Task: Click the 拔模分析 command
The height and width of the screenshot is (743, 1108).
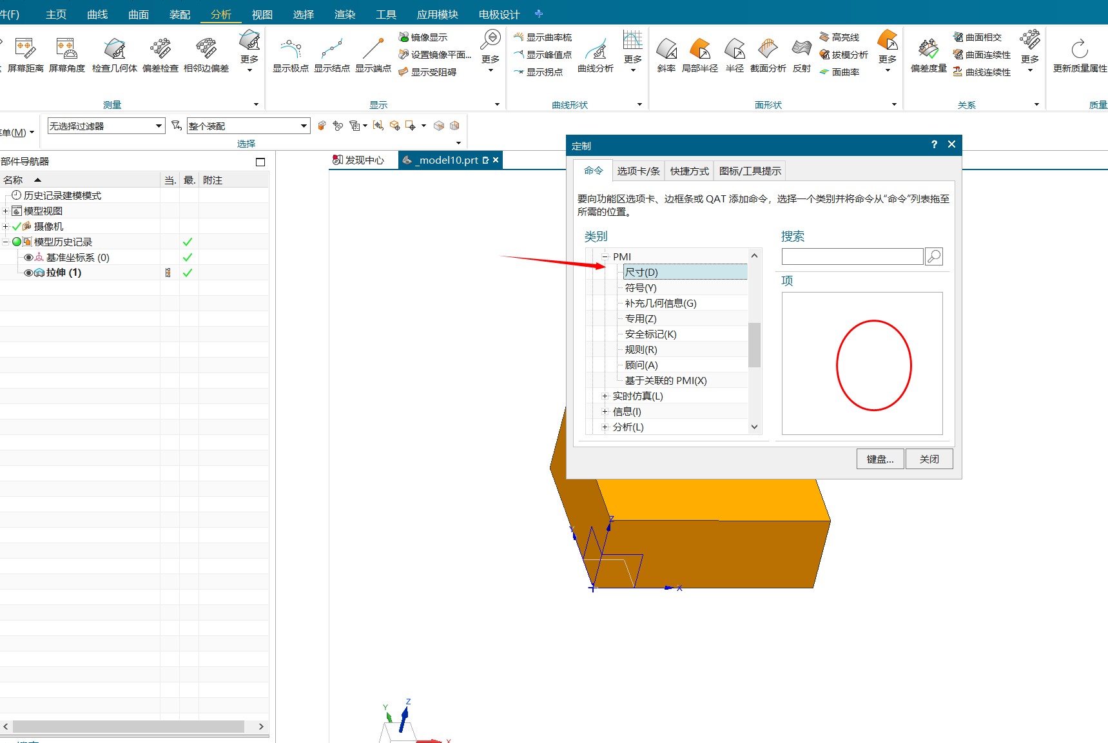Action: (x=844, y=55)
